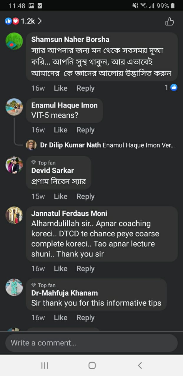Tap Dr-Mahfuja Khanam's profile avatar
Screen dimensions: 183x376
click(14, 287)
